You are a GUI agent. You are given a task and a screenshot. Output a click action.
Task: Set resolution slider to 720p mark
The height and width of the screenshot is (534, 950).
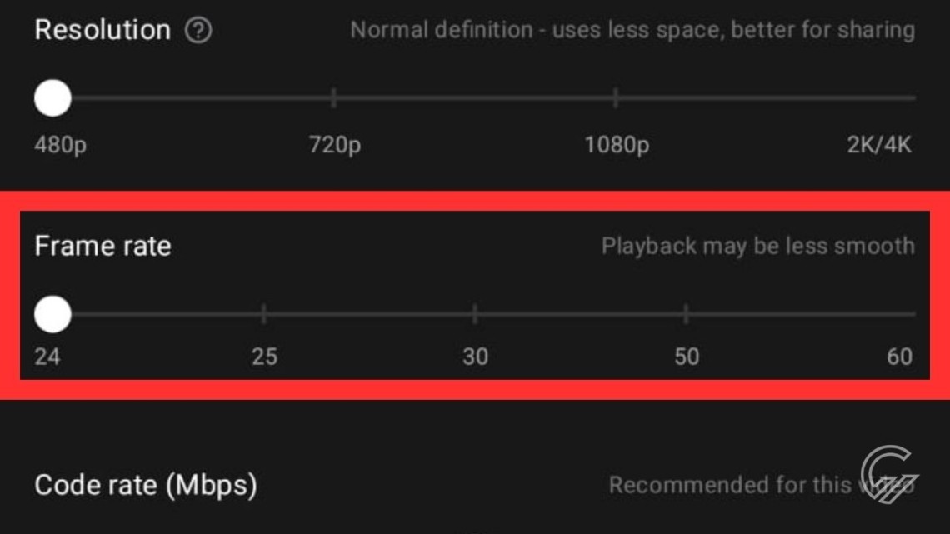tap(333, 98)
